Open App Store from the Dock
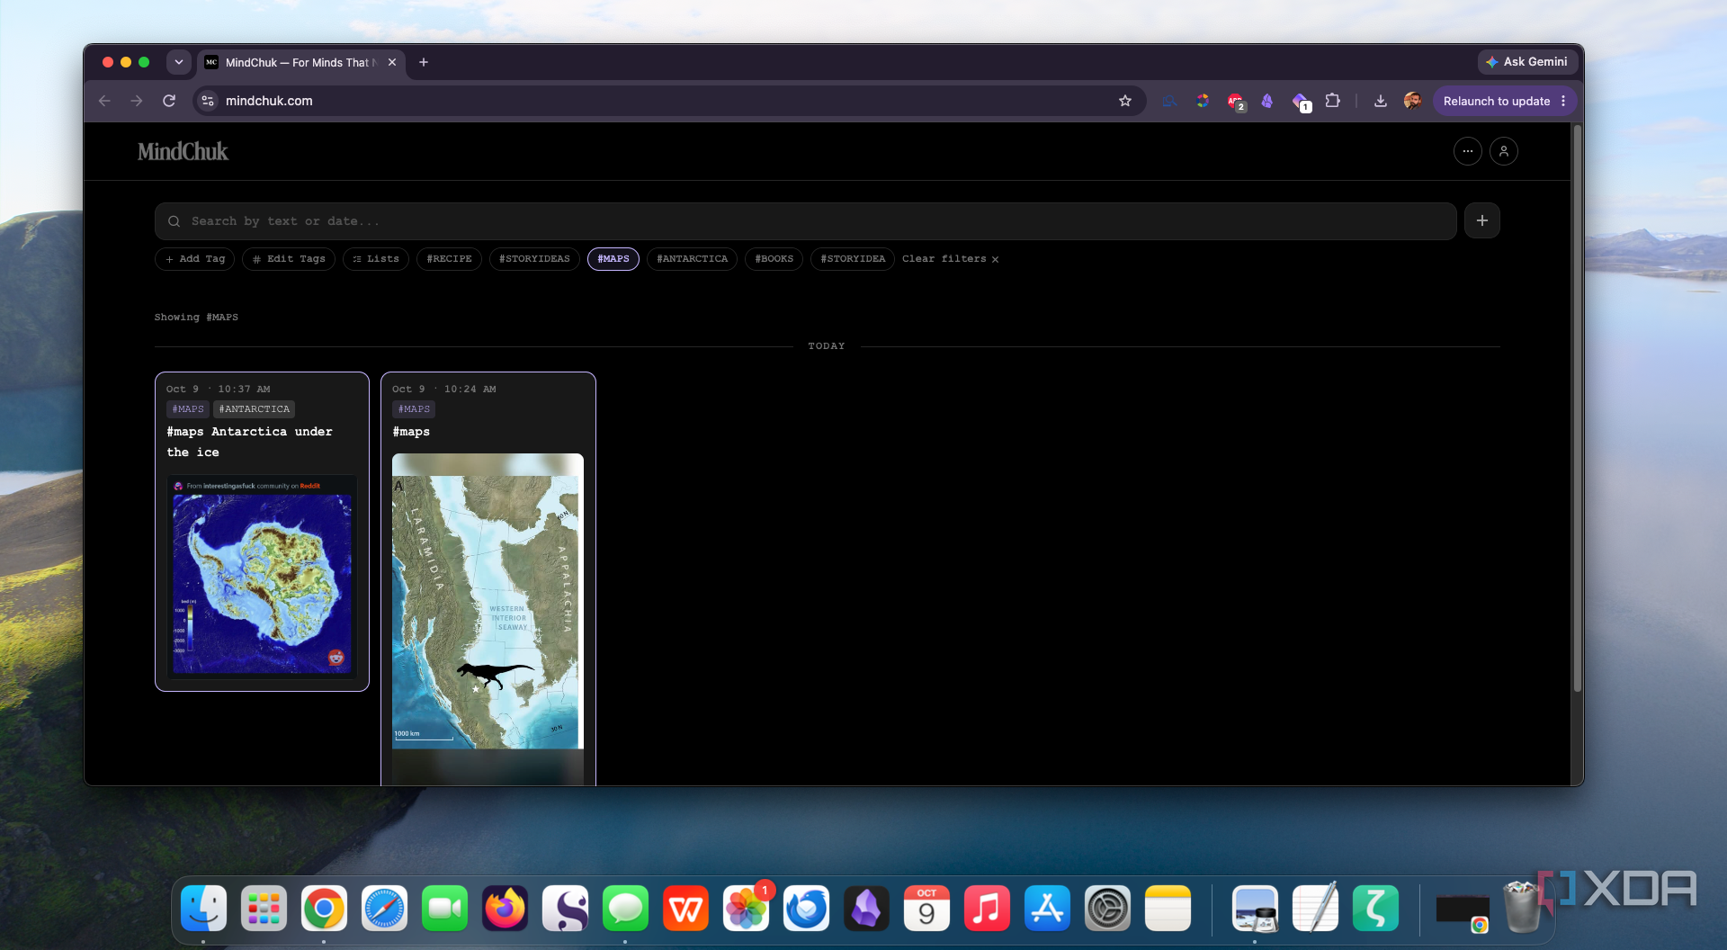The height and width of the screenshot is (950, 1727). [1047, 909]
